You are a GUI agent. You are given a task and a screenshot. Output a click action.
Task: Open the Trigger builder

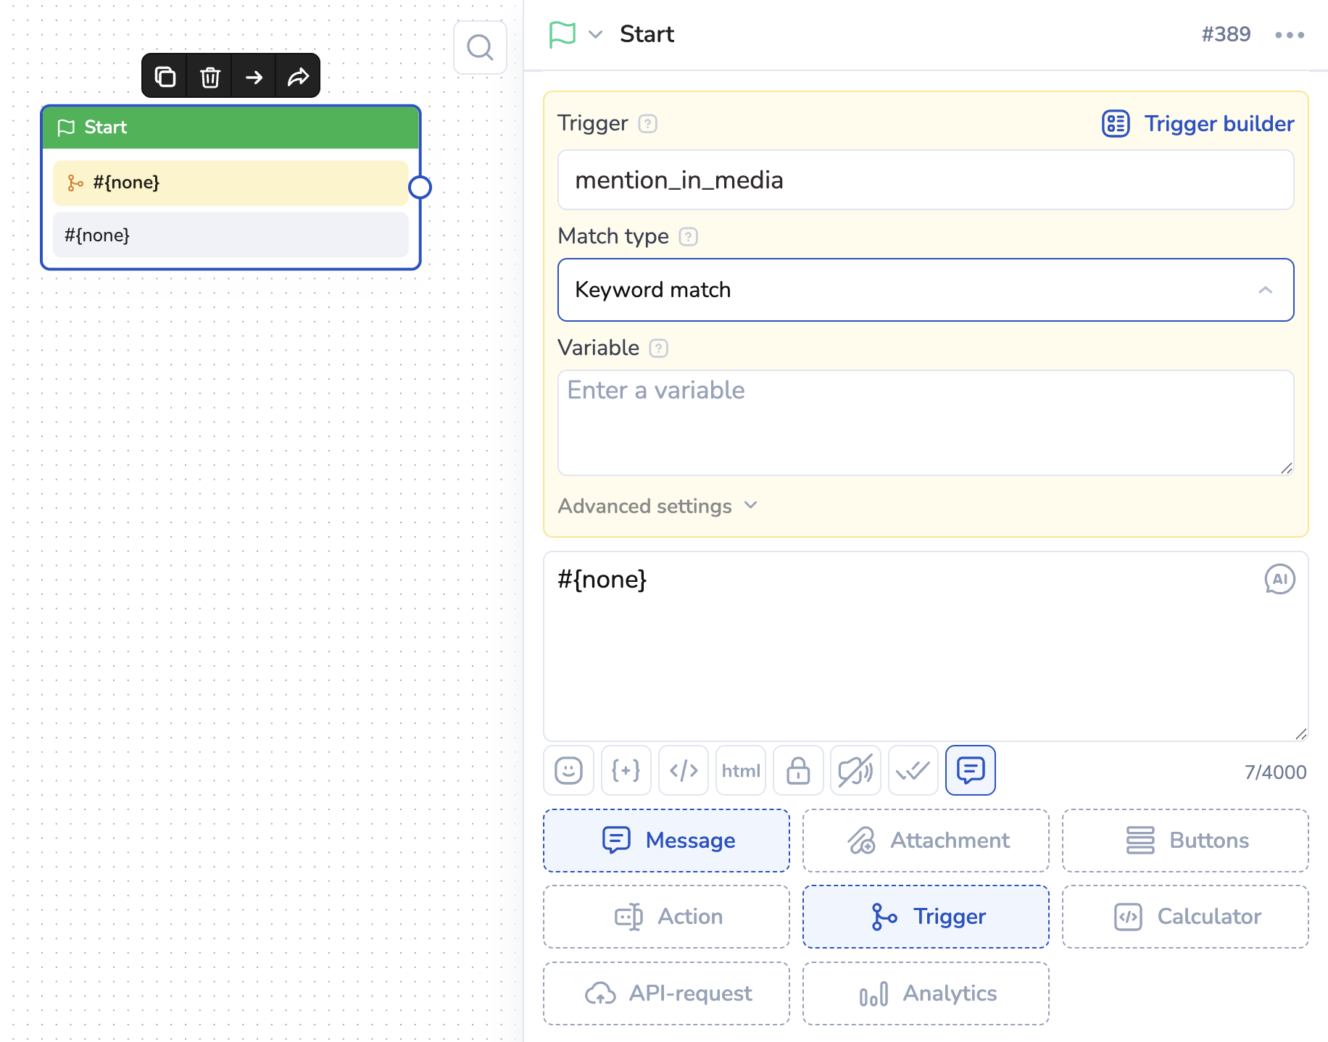(1198, 124)
